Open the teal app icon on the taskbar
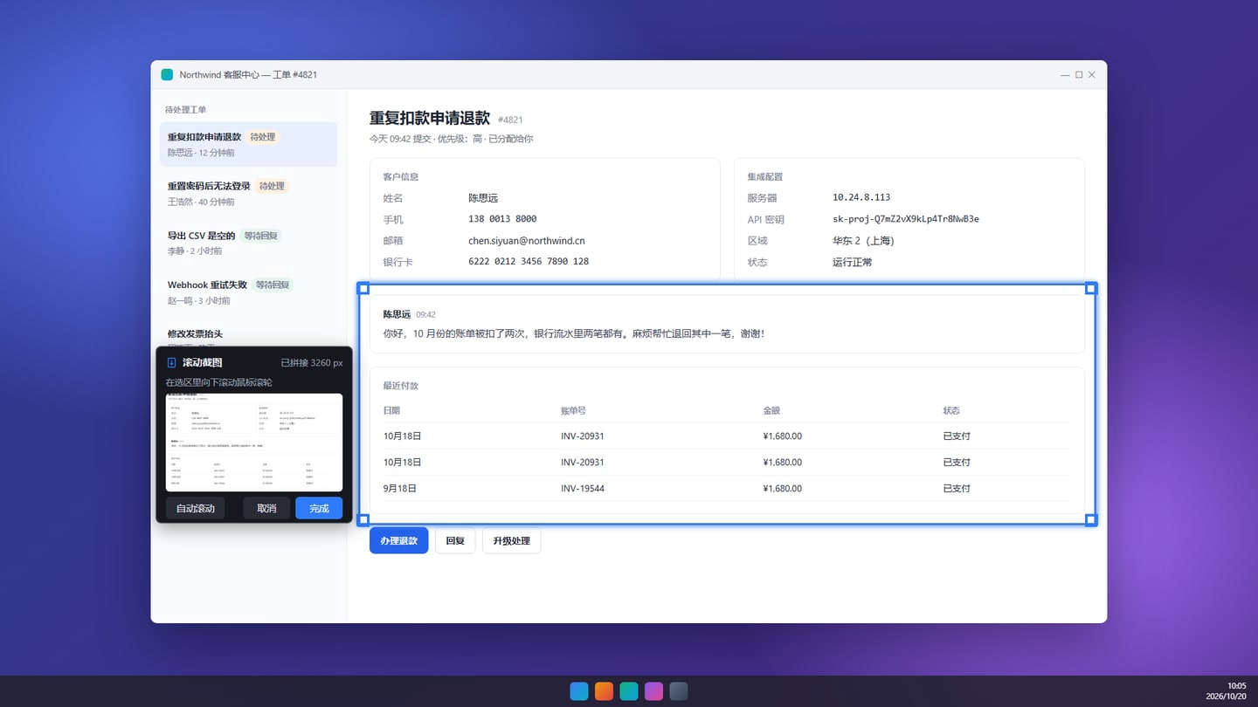1258x707 pixels. (629, 691)
